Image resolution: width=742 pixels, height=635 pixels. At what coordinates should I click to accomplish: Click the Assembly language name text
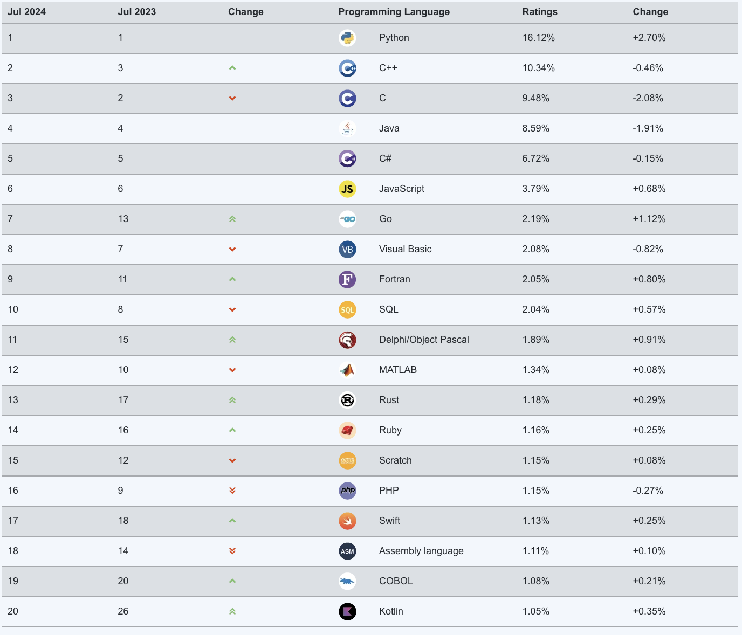(421, 551)
